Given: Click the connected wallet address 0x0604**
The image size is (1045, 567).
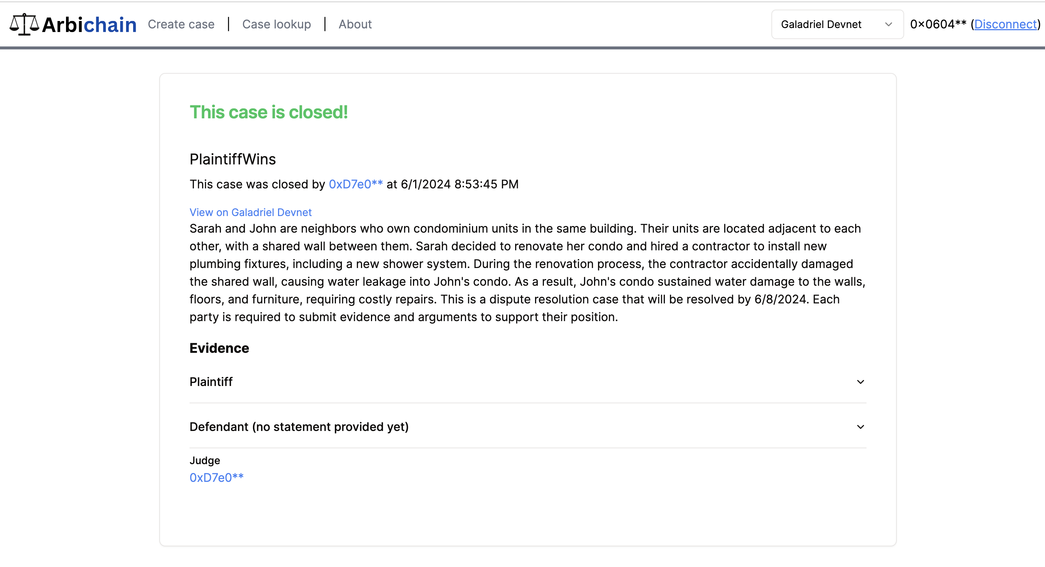Looking at the screenshot, I should click(x=938, y=24).
